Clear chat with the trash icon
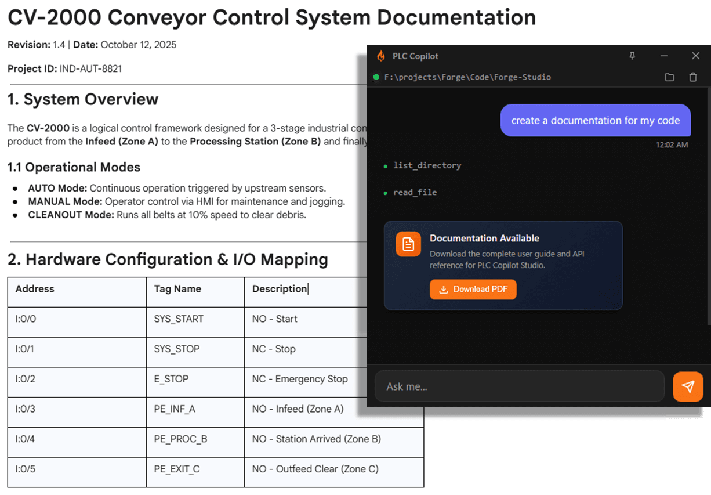Viewport: 711px width, 495px height. pyautogui.click(x=693, y=77)
